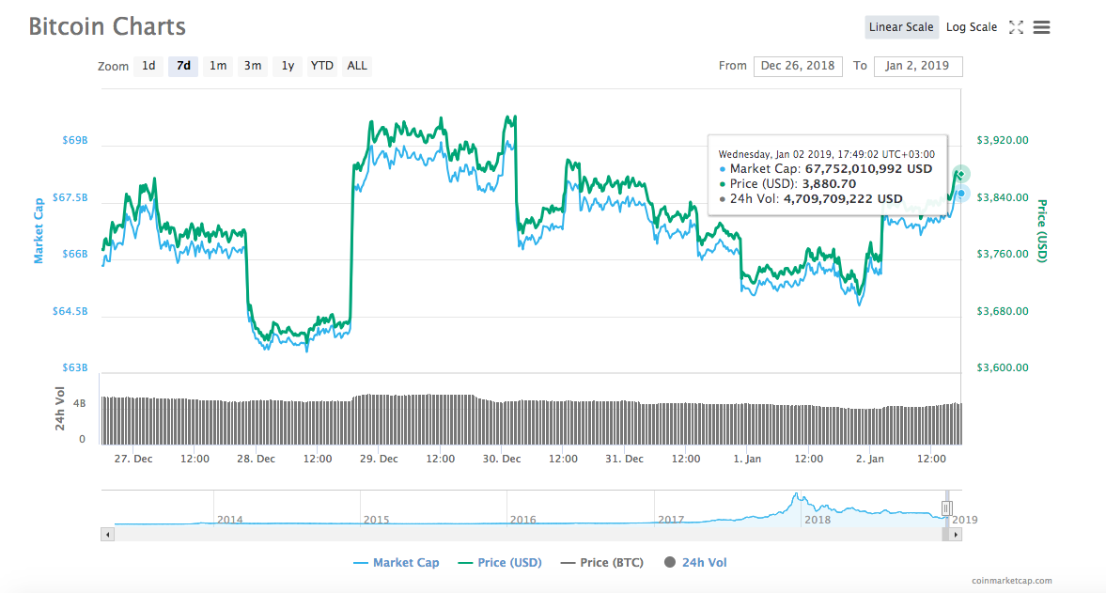Switch to Log Scale
This screenshot has height=593, width=1106.
click(972, 27)
